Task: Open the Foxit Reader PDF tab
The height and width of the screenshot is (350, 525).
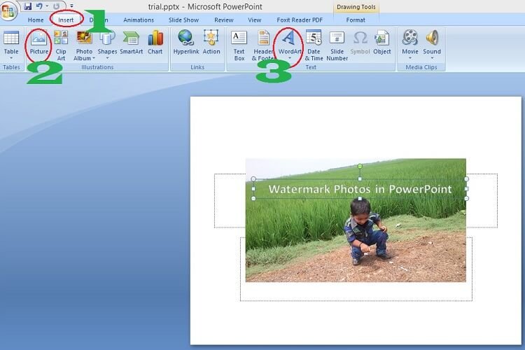Action: coord(300,20)
